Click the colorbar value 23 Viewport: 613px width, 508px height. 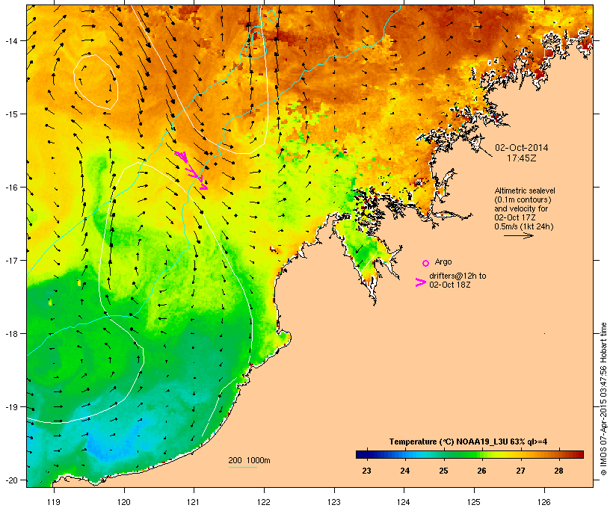coord(366,471)
